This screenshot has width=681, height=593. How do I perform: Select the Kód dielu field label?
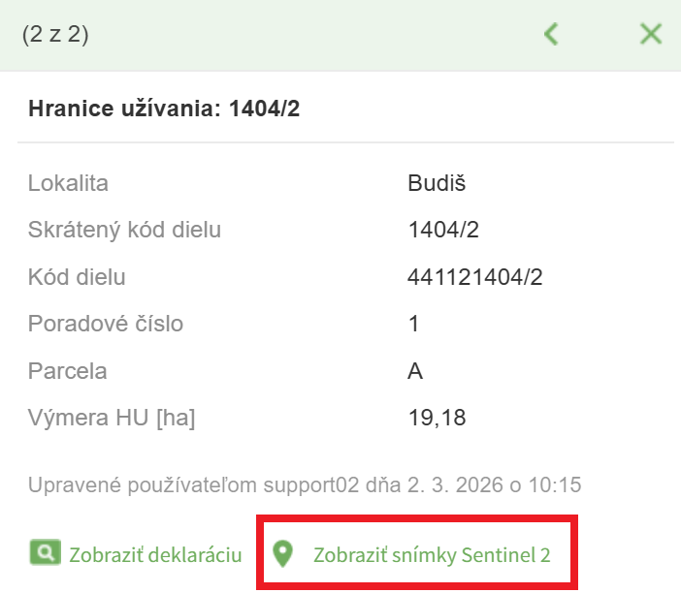77,277
